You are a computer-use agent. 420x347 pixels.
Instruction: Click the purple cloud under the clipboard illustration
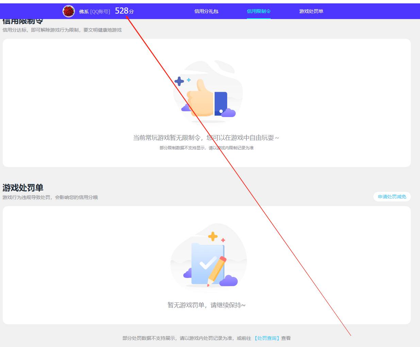pos(230,281)
